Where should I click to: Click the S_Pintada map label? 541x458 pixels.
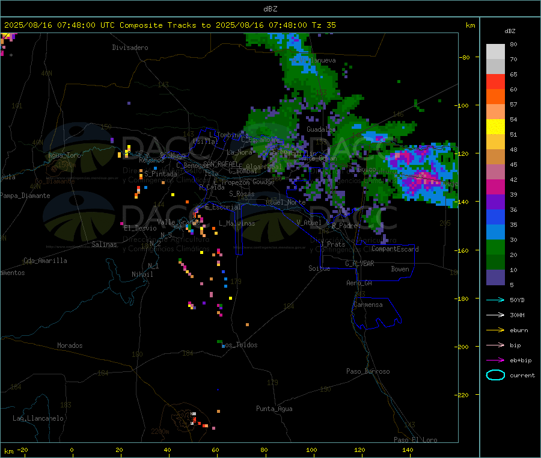click(160, 174)
